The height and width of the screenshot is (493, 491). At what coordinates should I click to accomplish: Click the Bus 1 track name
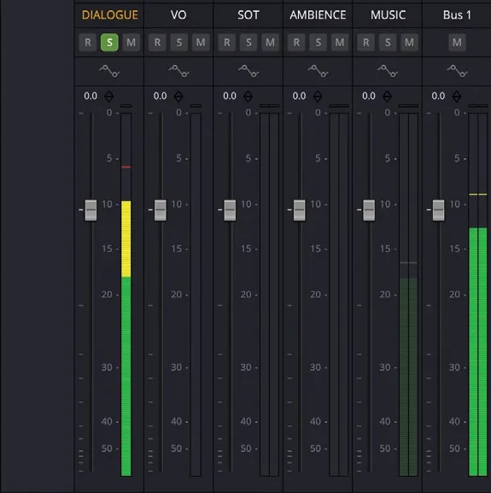457,15
